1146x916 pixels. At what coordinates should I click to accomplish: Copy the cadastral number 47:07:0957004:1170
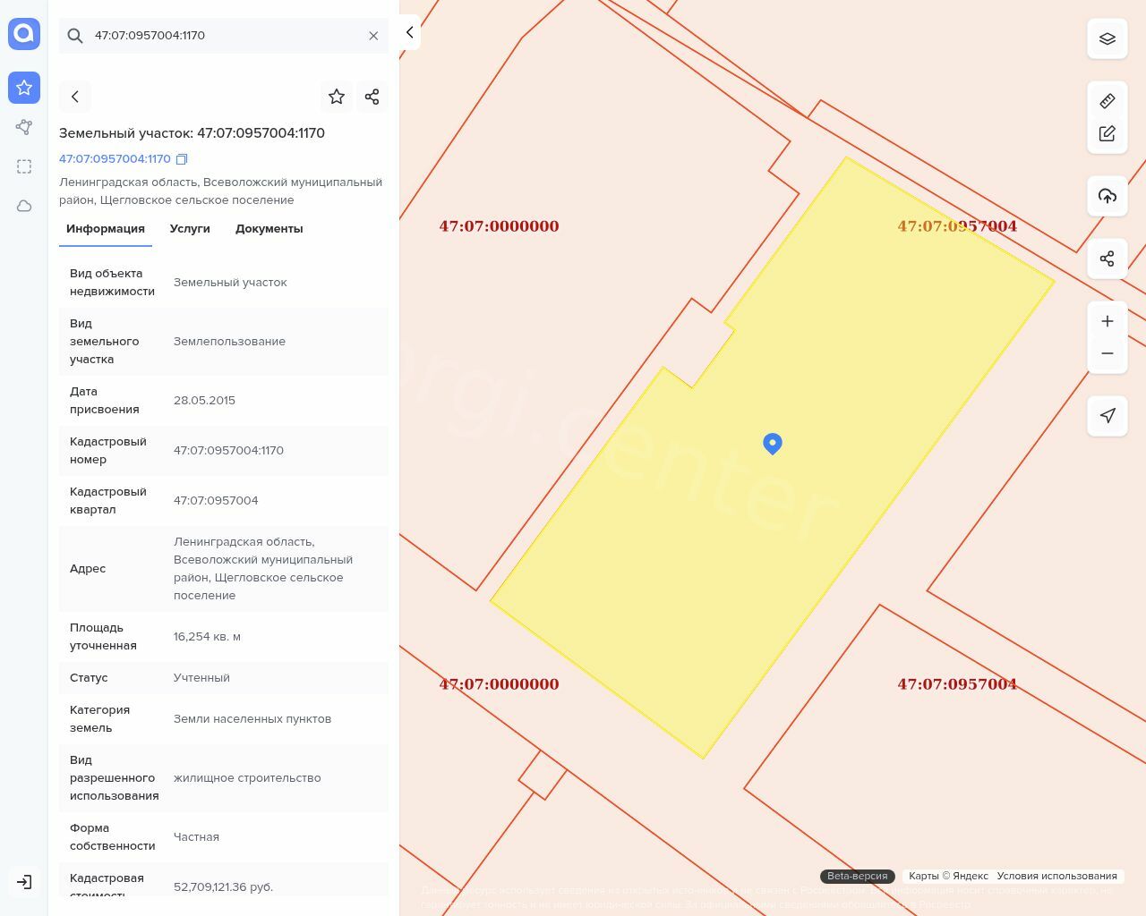pyautogui.click(x=182, y=159)
